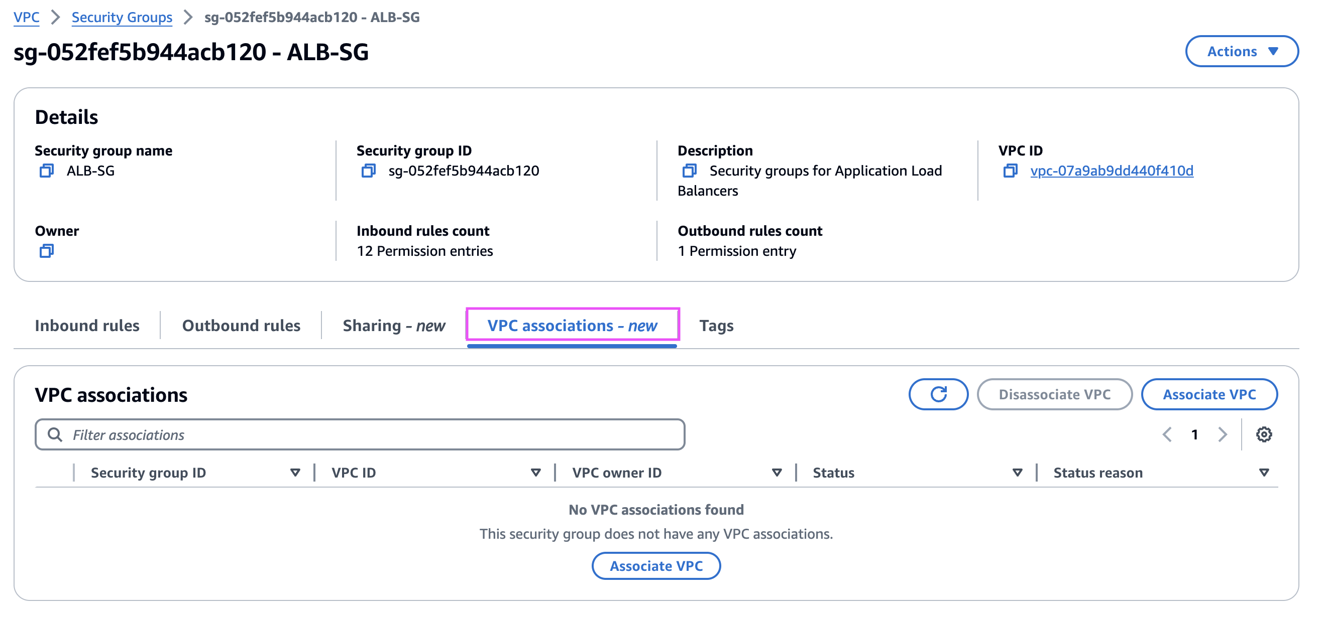The width and height of the screenshot is (1323, 617).
Task: Sort by Status reason column
Action: [x=1263, y=473]
